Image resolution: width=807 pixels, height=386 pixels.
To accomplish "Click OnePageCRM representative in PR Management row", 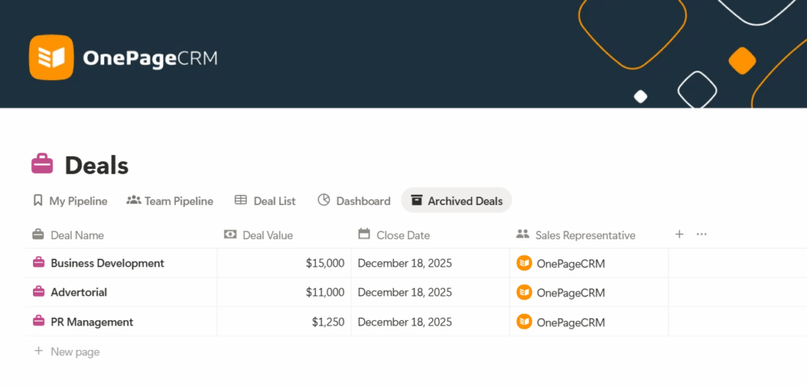I will (561, 322).
